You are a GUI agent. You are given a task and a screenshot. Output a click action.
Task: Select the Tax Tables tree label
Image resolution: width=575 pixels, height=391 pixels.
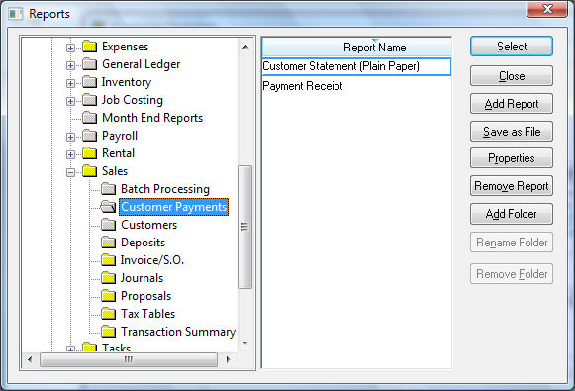(x=148, y=314)
